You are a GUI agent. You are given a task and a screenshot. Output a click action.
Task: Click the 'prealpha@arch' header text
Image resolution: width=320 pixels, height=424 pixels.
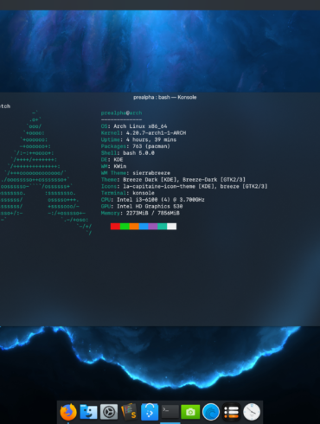[121, 112]
